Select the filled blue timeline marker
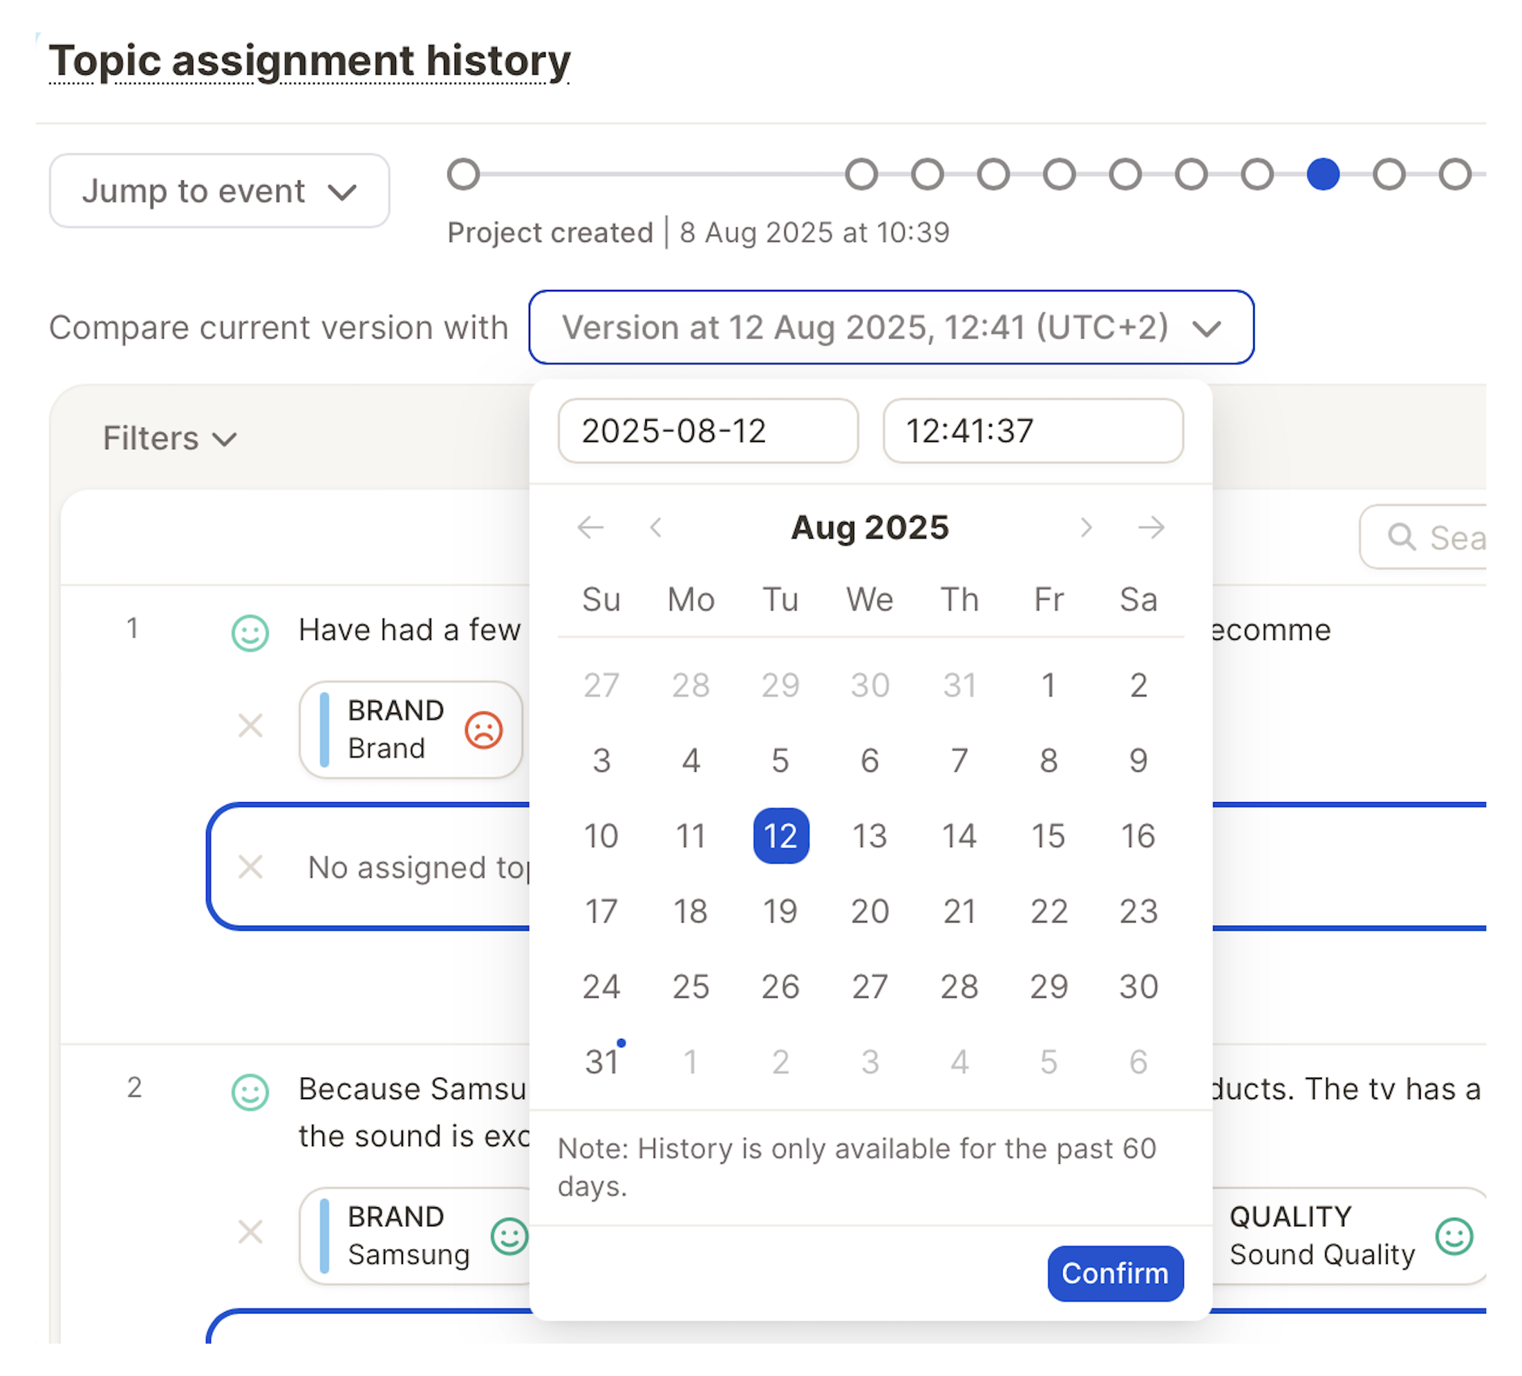 pos(1323,174)
